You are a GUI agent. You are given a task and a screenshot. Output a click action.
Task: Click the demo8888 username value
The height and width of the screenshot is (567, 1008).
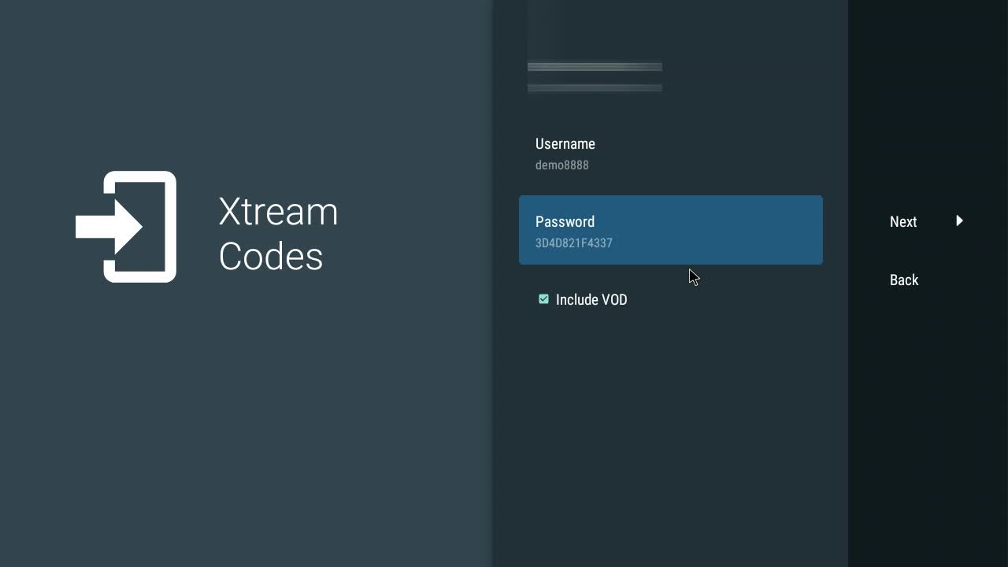(562, 165)
